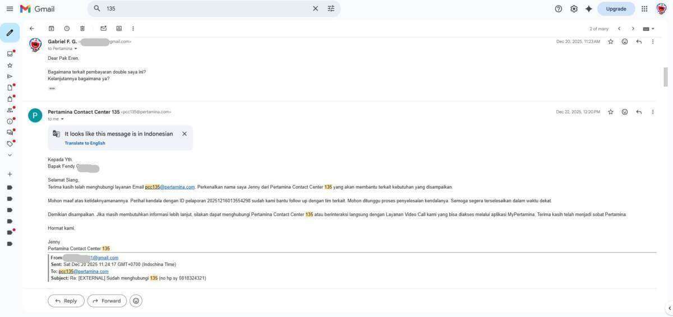Expand more labels in the left sidebar

pyautogui.click(x=10, y=155)
